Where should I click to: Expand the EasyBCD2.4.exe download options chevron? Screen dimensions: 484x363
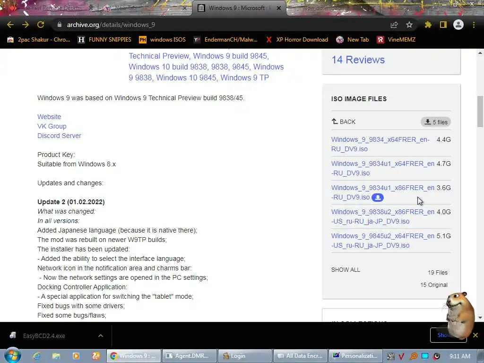click(x=101, y=336)
